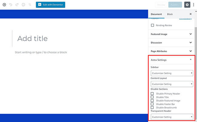Open the more tools vertical dots menu
197x122 pixels.
[x=194, y=5]
